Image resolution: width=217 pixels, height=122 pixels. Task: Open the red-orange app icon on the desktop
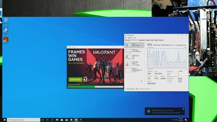[6, 40]
